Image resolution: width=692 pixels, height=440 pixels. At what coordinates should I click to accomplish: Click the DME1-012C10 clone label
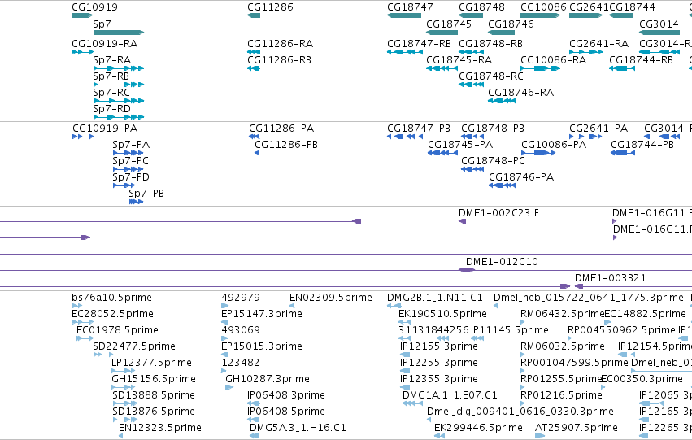point(503,262)
